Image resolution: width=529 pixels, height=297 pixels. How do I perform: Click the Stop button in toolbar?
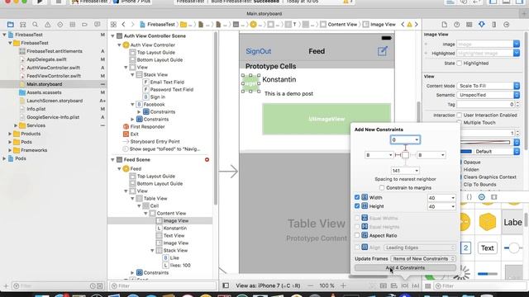coord(58,2)
